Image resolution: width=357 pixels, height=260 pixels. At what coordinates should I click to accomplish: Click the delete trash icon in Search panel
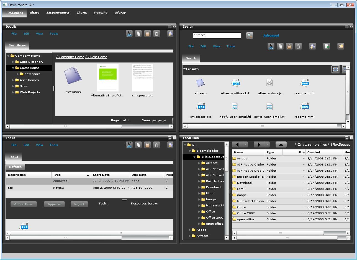pyautogui.click(x=298, y=46)
